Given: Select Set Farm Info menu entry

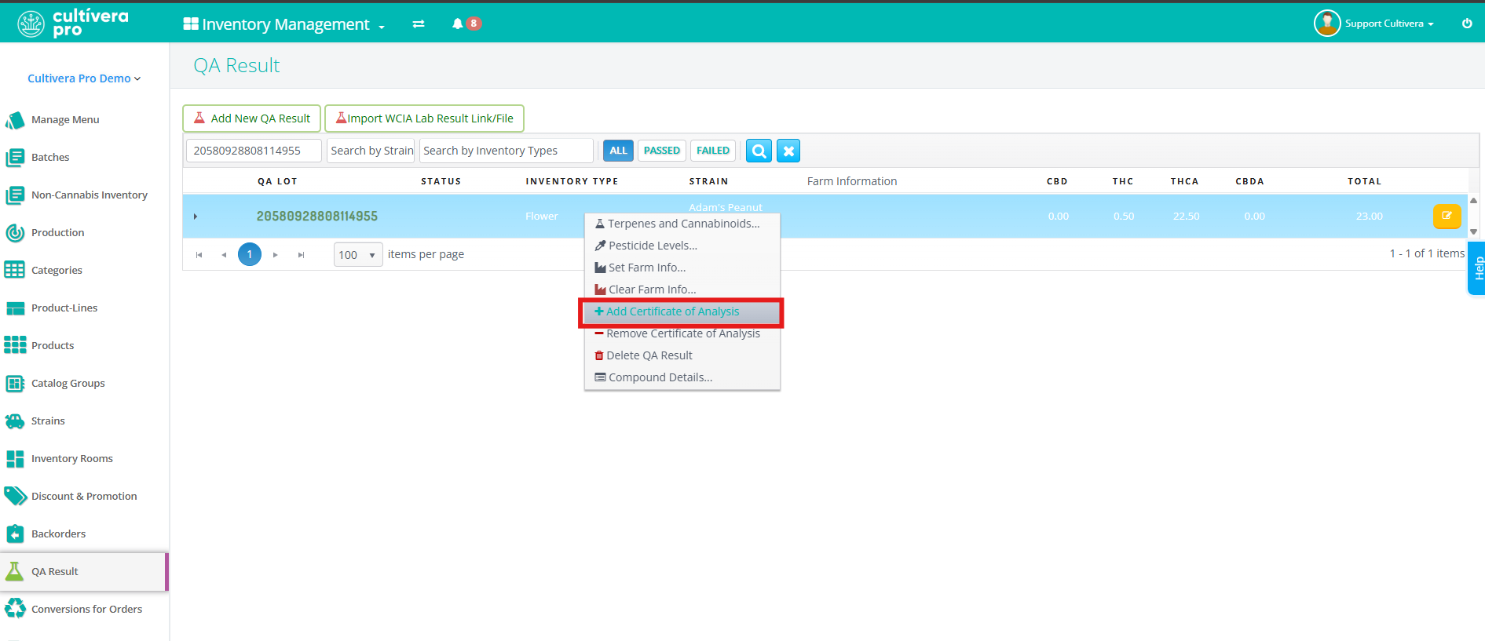Looking at the screenshot, I should pyautogui.click(x=682, y=268).
